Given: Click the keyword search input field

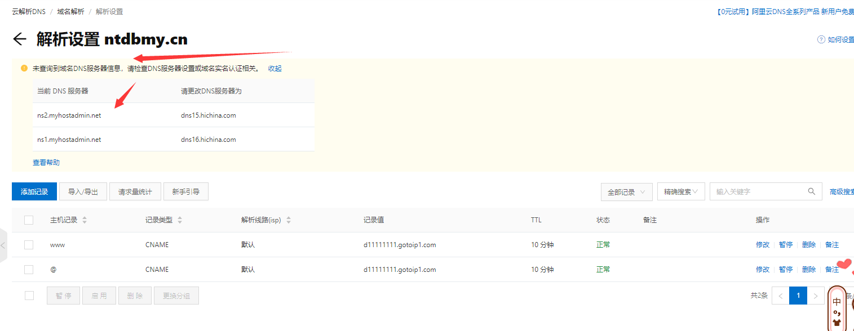Looking at the screenshot, I should [x=758, y=192].
